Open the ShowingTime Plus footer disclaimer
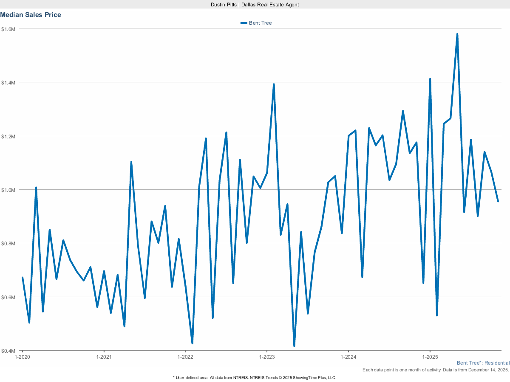Screen dimensions: 510x382 [255, 377]
